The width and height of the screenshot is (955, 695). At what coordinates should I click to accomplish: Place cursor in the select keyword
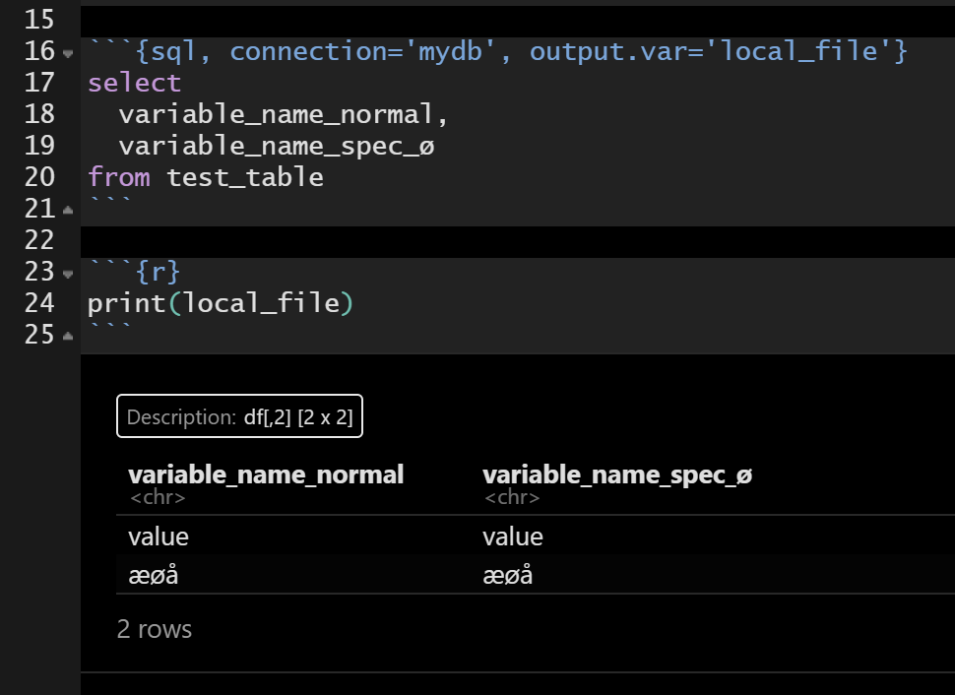coord(133,82)
